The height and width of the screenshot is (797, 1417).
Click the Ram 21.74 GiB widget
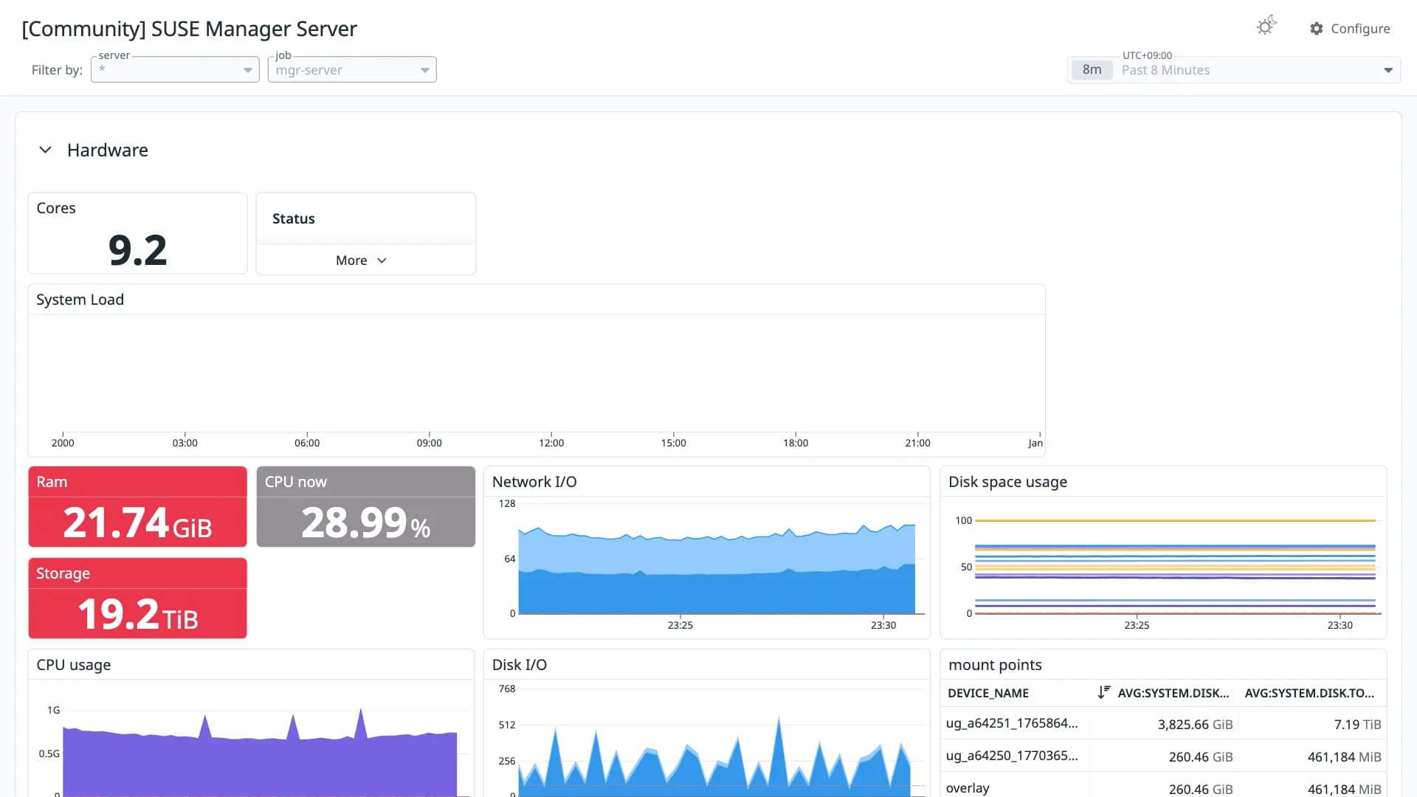pos(137,506)
